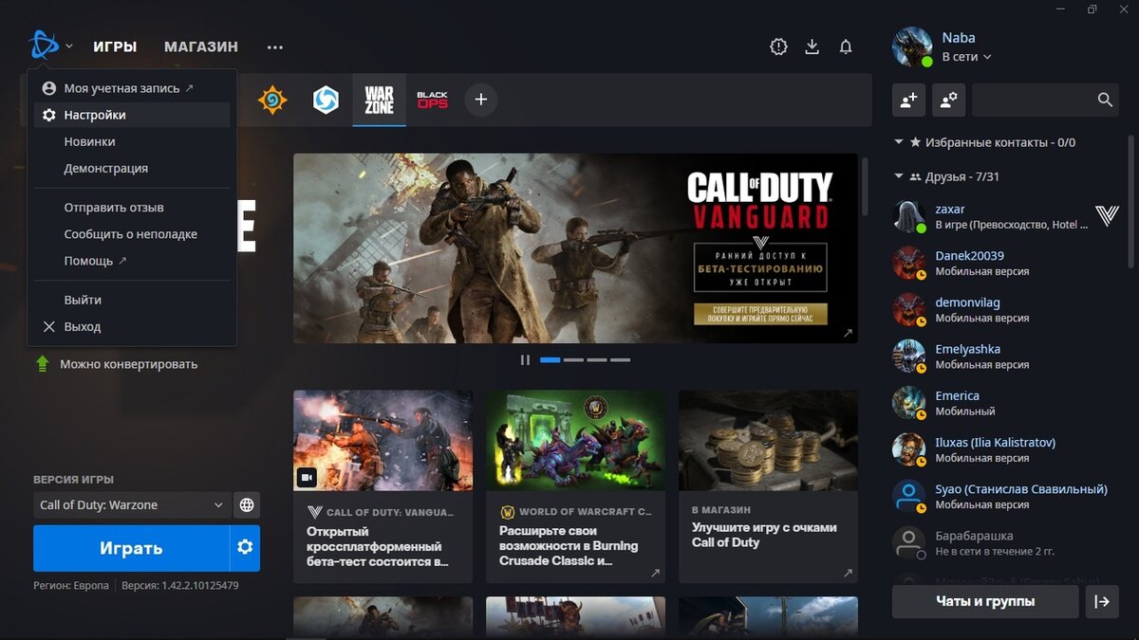The image size is (1139, 640).
Task: Open the МАГАЗИН tab
Action: click(201, 46)
